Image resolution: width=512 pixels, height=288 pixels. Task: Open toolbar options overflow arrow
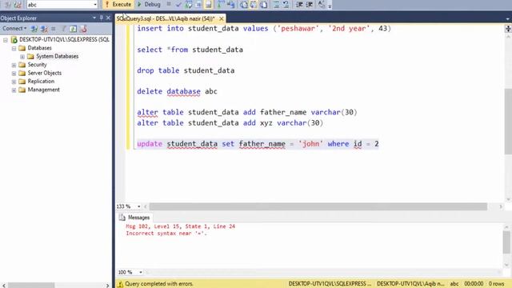330,6
